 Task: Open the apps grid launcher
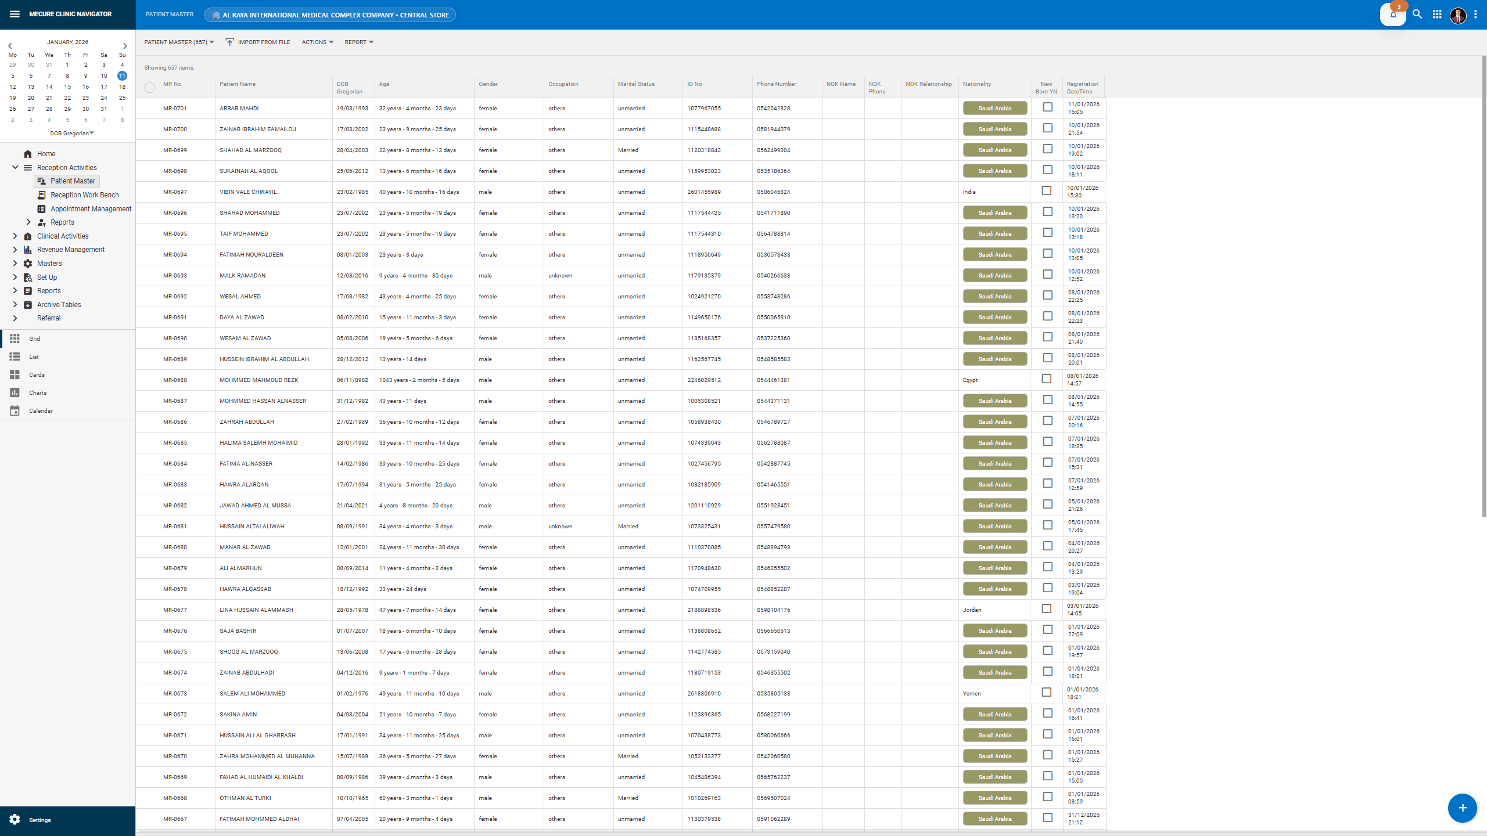tap(1438, 14)
